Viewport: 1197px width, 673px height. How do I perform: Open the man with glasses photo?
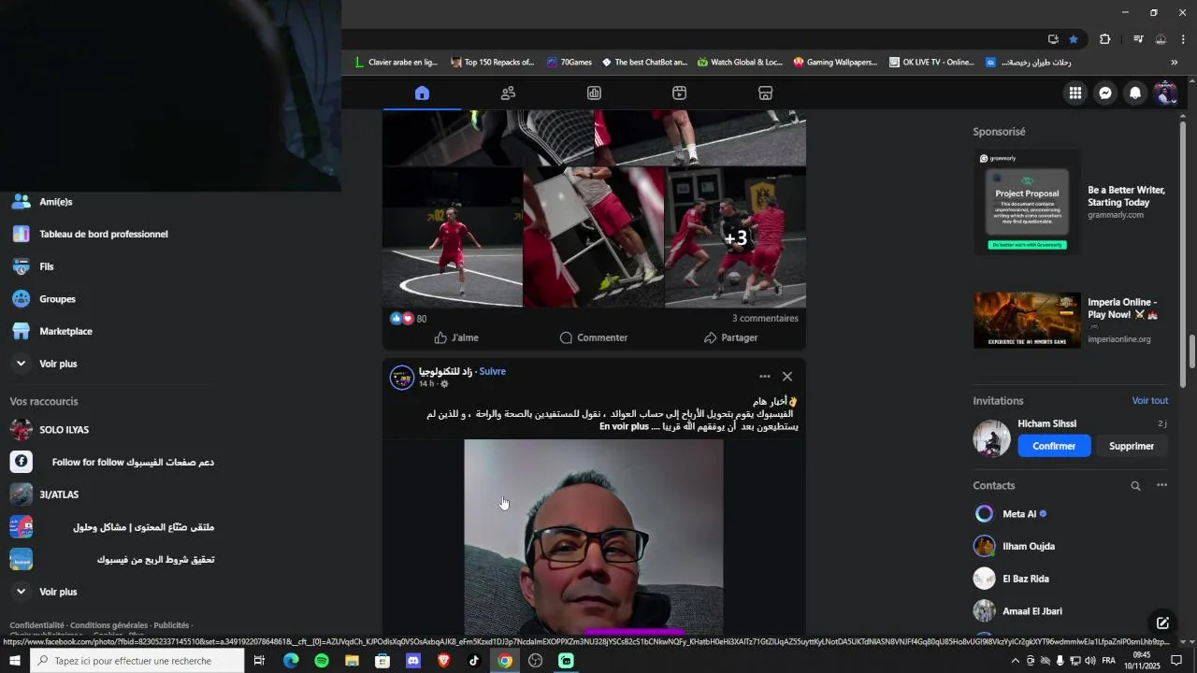[594, 537]
